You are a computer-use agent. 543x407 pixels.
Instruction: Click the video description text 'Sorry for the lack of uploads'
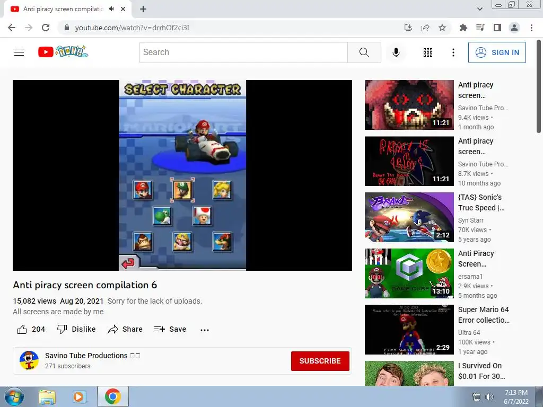[x=154, y=301]
